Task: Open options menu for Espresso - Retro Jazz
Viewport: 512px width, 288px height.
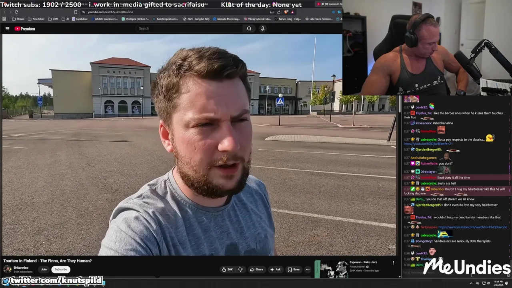Action: [x=393, y=263]
